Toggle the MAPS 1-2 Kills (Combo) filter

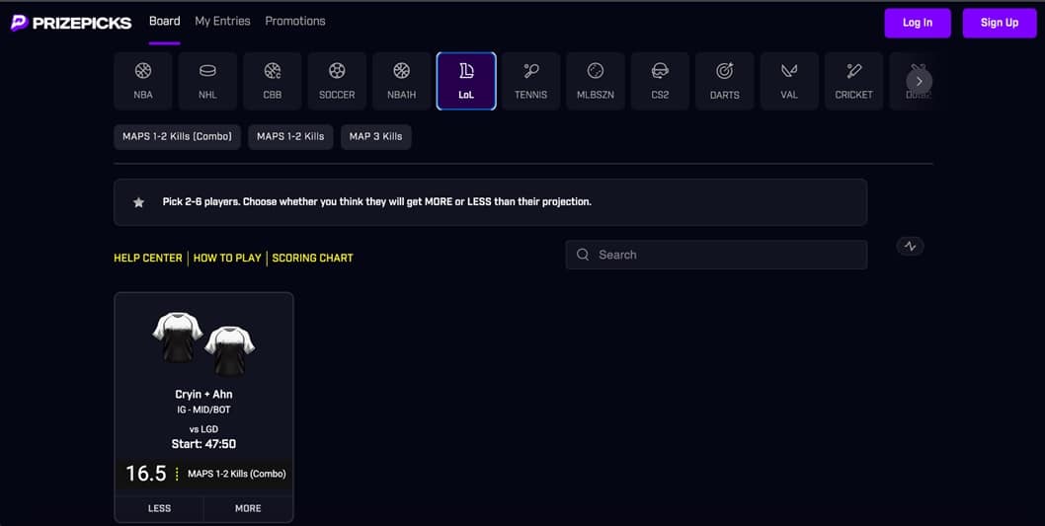point(177,136)
